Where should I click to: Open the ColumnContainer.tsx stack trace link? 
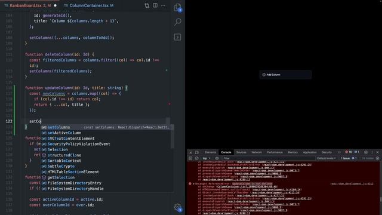point(247,187)
